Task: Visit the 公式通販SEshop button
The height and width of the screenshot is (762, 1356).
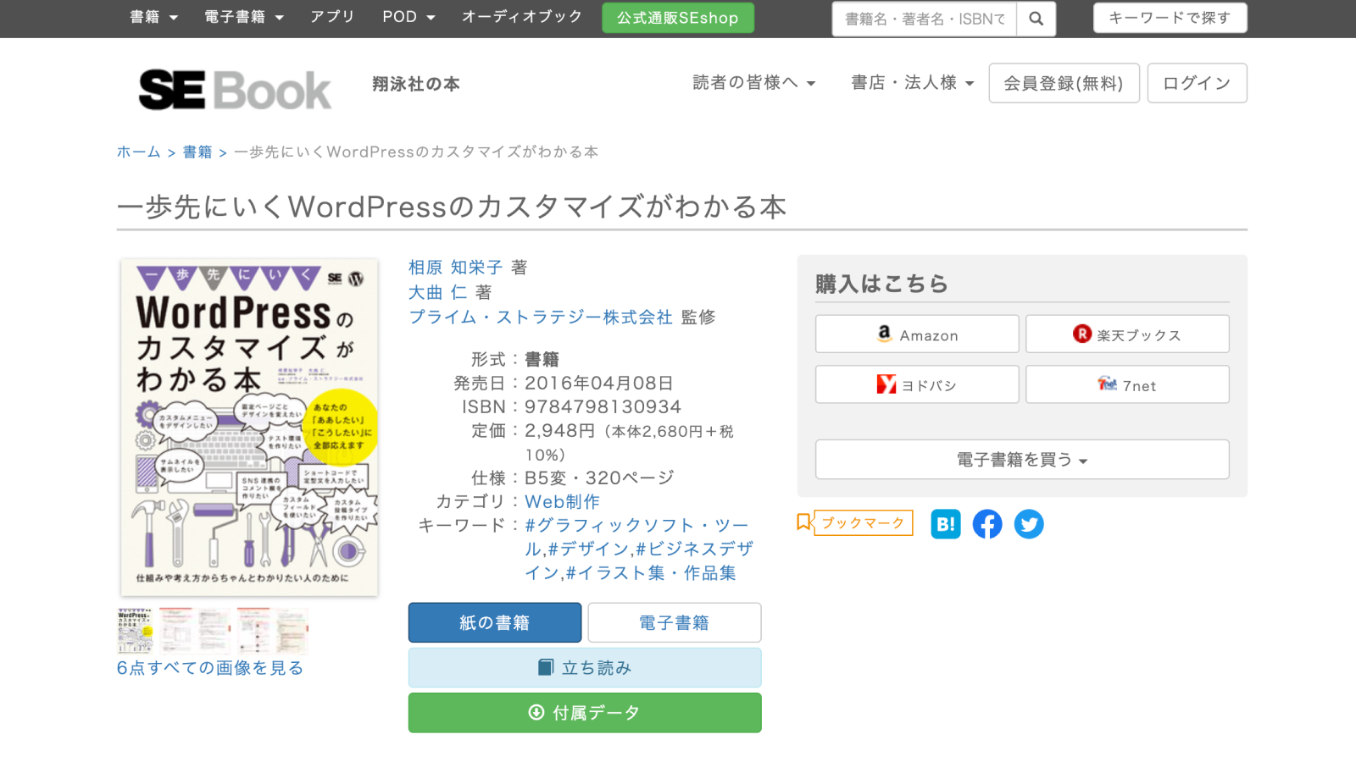Action: pos(678,18)
